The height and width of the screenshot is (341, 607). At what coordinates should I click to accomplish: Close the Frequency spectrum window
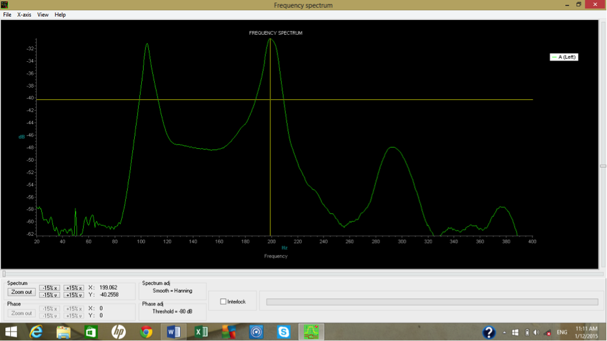(x=595, y=5)
